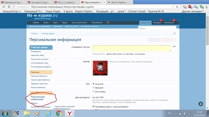Open Оповещения alerts in top bar

169,23
